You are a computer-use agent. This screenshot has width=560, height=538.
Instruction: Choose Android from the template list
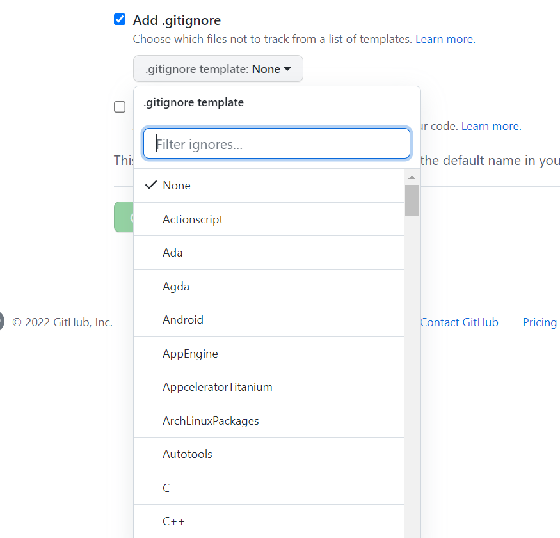(x=183, y=320)
